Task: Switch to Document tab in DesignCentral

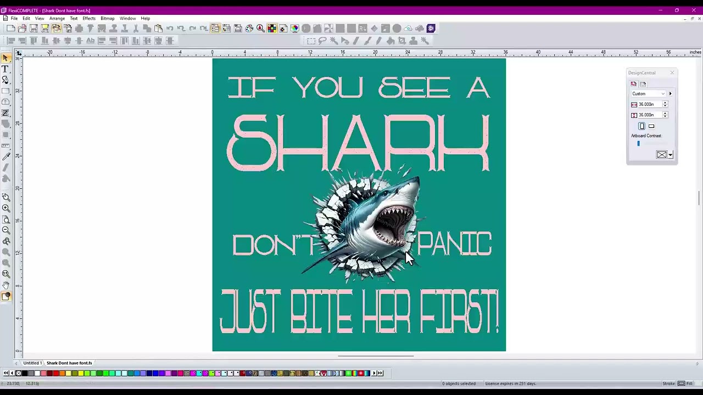Action: click(x=634, y=84)
